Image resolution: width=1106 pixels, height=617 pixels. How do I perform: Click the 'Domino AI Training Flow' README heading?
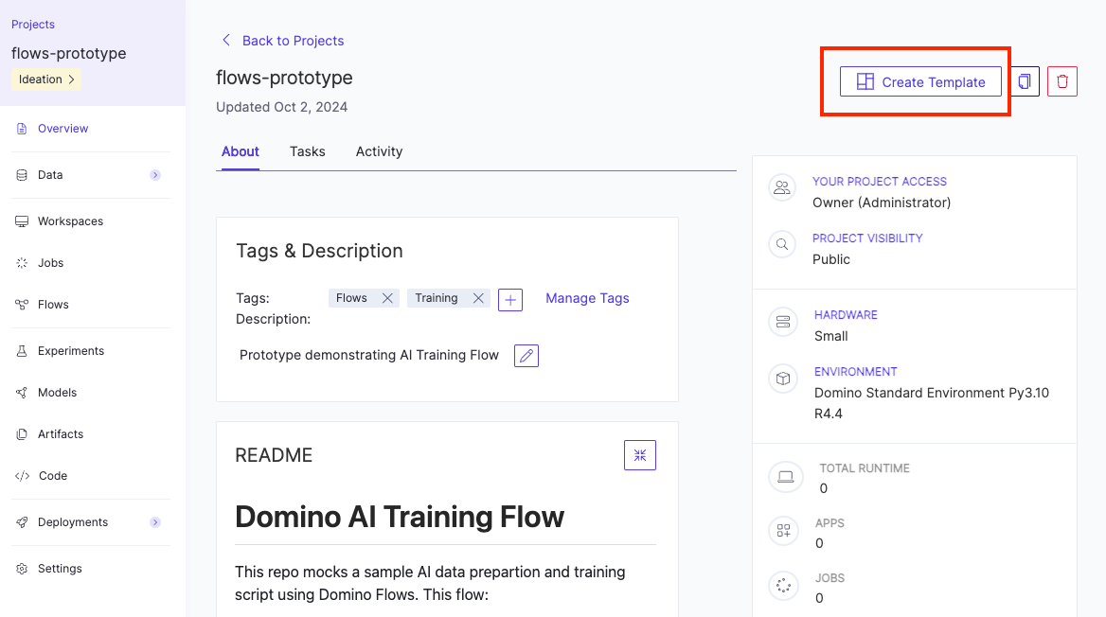point(400,517)
